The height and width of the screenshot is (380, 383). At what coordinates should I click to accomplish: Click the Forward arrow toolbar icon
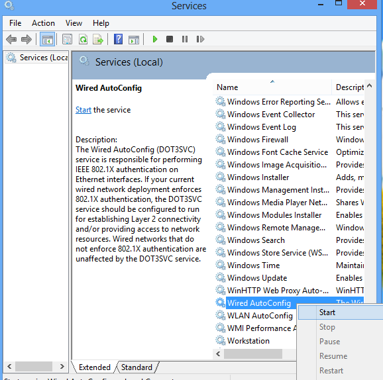coord(27,39)
